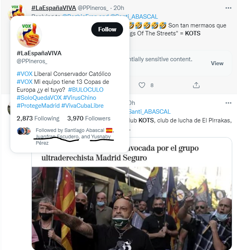Open the #VirusChino hashtag
Viewport: 237px width, 250px height.
80,98
